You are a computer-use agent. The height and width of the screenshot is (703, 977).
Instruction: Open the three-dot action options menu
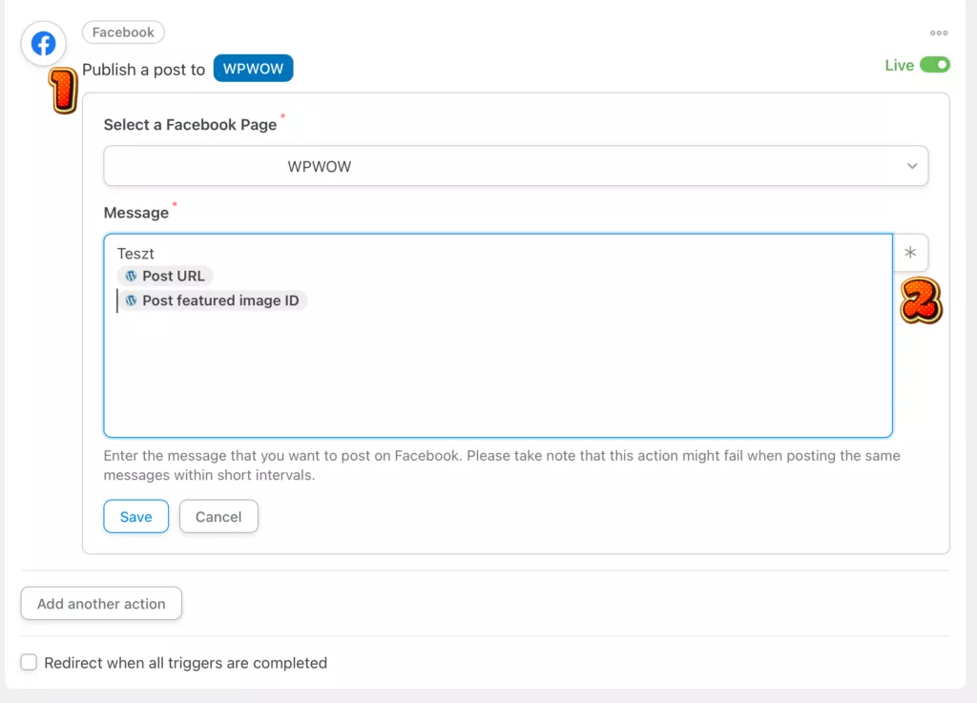click(x=939, y=33)
